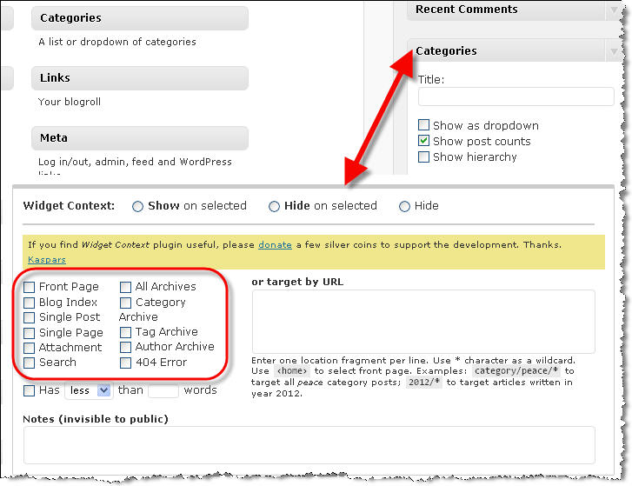Click into the Notes textarea
Viewport: 632px width, 486px height.
tap(309, 445)
